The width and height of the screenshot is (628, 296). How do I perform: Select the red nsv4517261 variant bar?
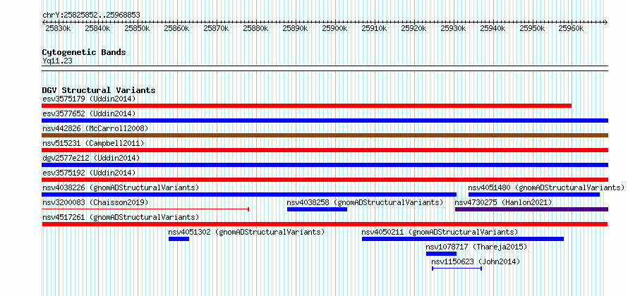pos(325,224)
